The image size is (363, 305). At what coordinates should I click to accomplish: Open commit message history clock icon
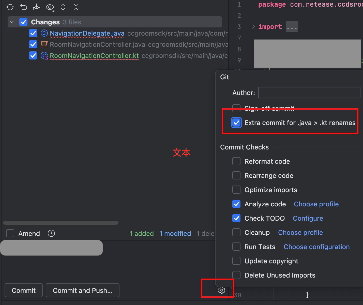coord(51,233)
